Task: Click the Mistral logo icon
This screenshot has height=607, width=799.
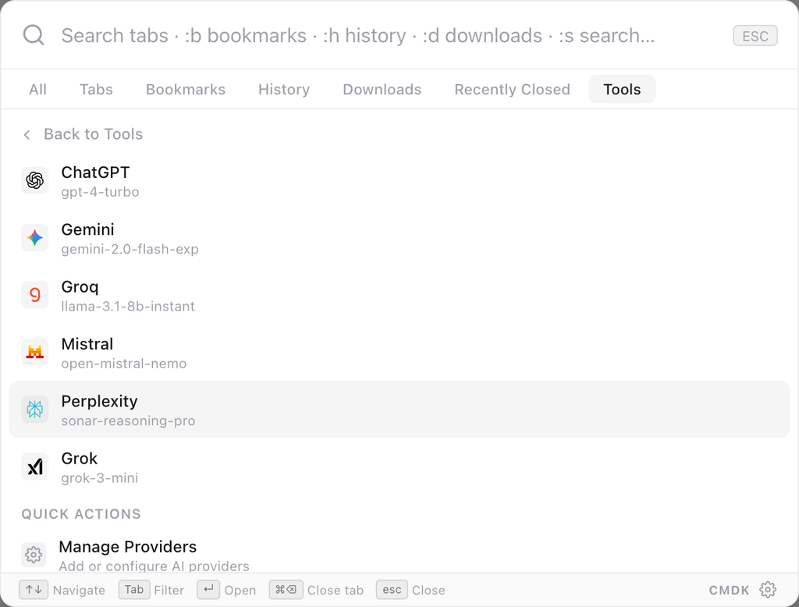Action: pos(34,352)
